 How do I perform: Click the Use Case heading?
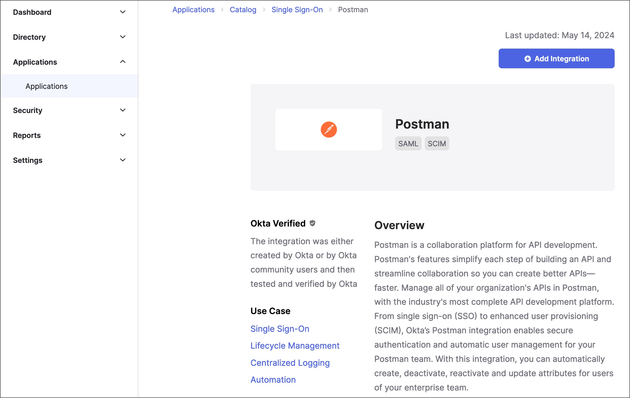pyautogui.click(x=270, y=311)
